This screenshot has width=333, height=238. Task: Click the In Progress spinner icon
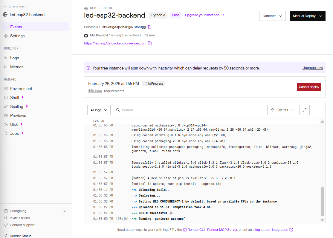(x=146, y=84)
